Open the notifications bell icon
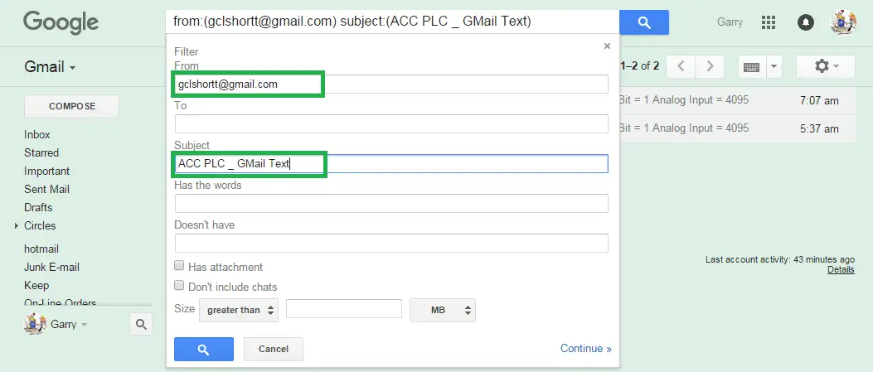873x372 pixels. pos(806,22)
